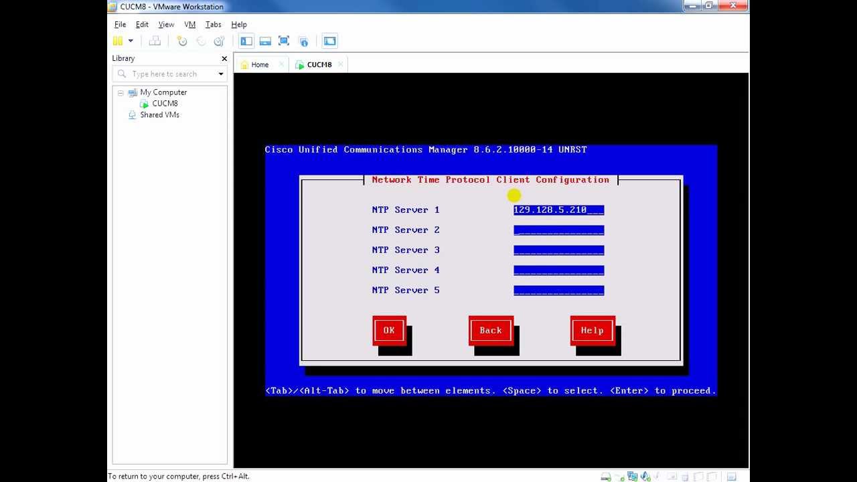This screenshot has height=482, width=857.
Task: Click the 'To return to your computer' status text
Action: [x=179, y=476]
